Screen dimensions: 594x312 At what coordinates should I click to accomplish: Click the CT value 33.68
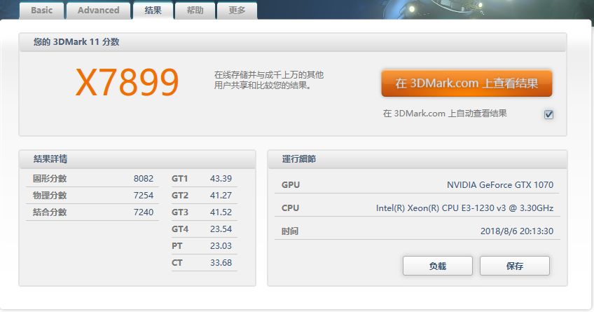click(221, 262)
